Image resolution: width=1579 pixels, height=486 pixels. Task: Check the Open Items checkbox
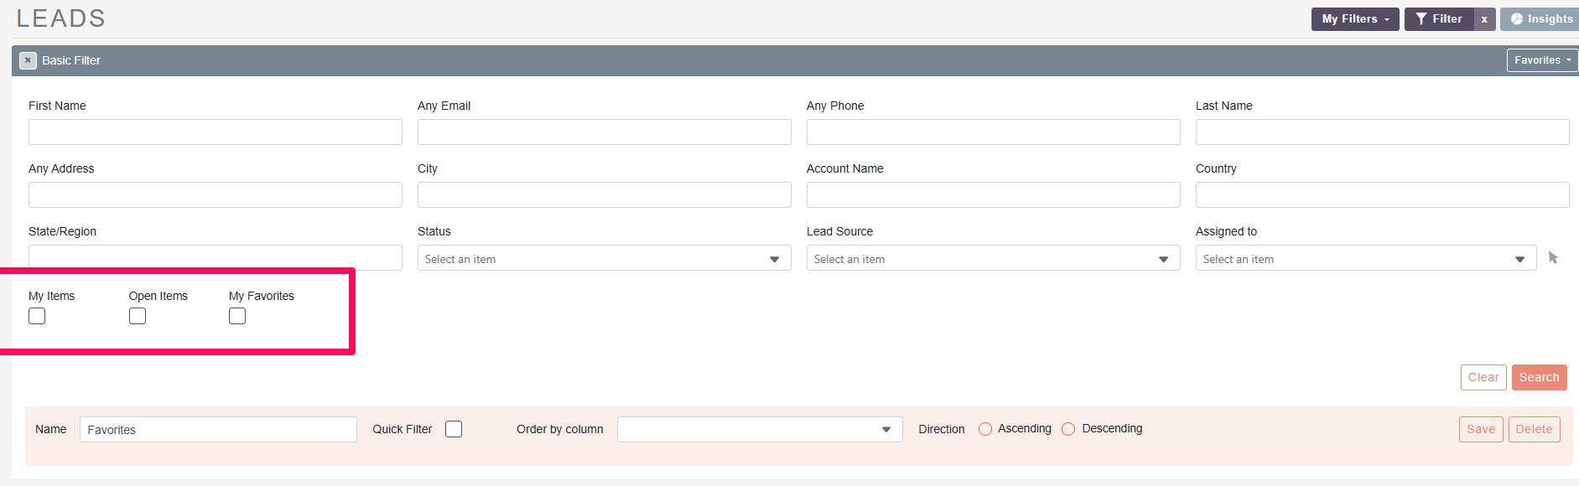138,316
